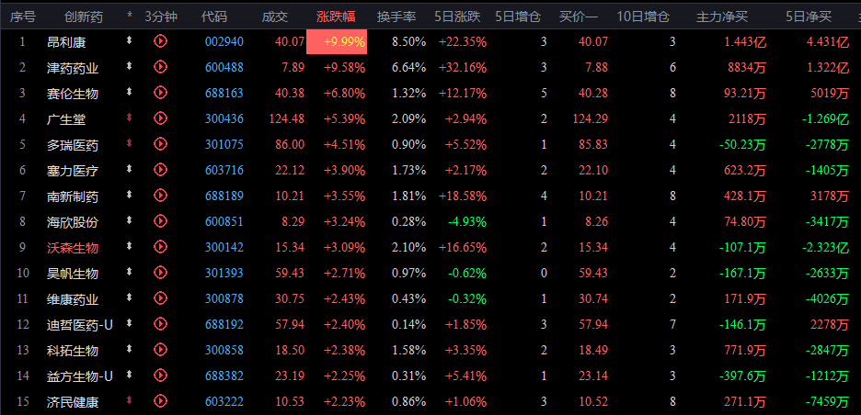Open the 3-minute play icon for 广生堂
This screenshot has width=861, height=415.
tap(160, 118)
